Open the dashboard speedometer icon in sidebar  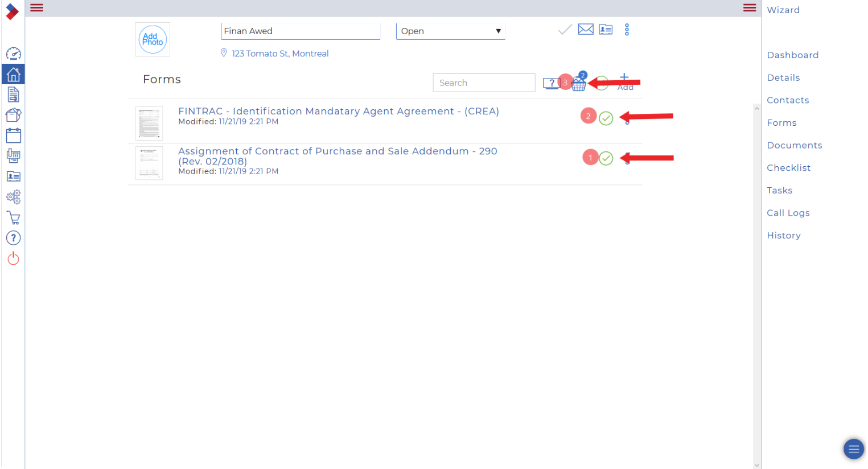[x=13, y=54]
